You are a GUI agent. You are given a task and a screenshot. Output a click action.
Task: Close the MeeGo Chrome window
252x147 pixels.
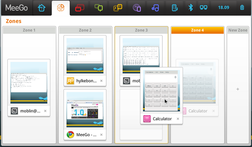point(102,135)
